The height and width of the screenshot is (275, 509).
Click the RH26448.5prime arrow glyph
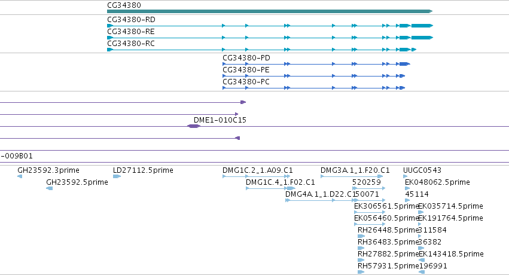(361, 236)
